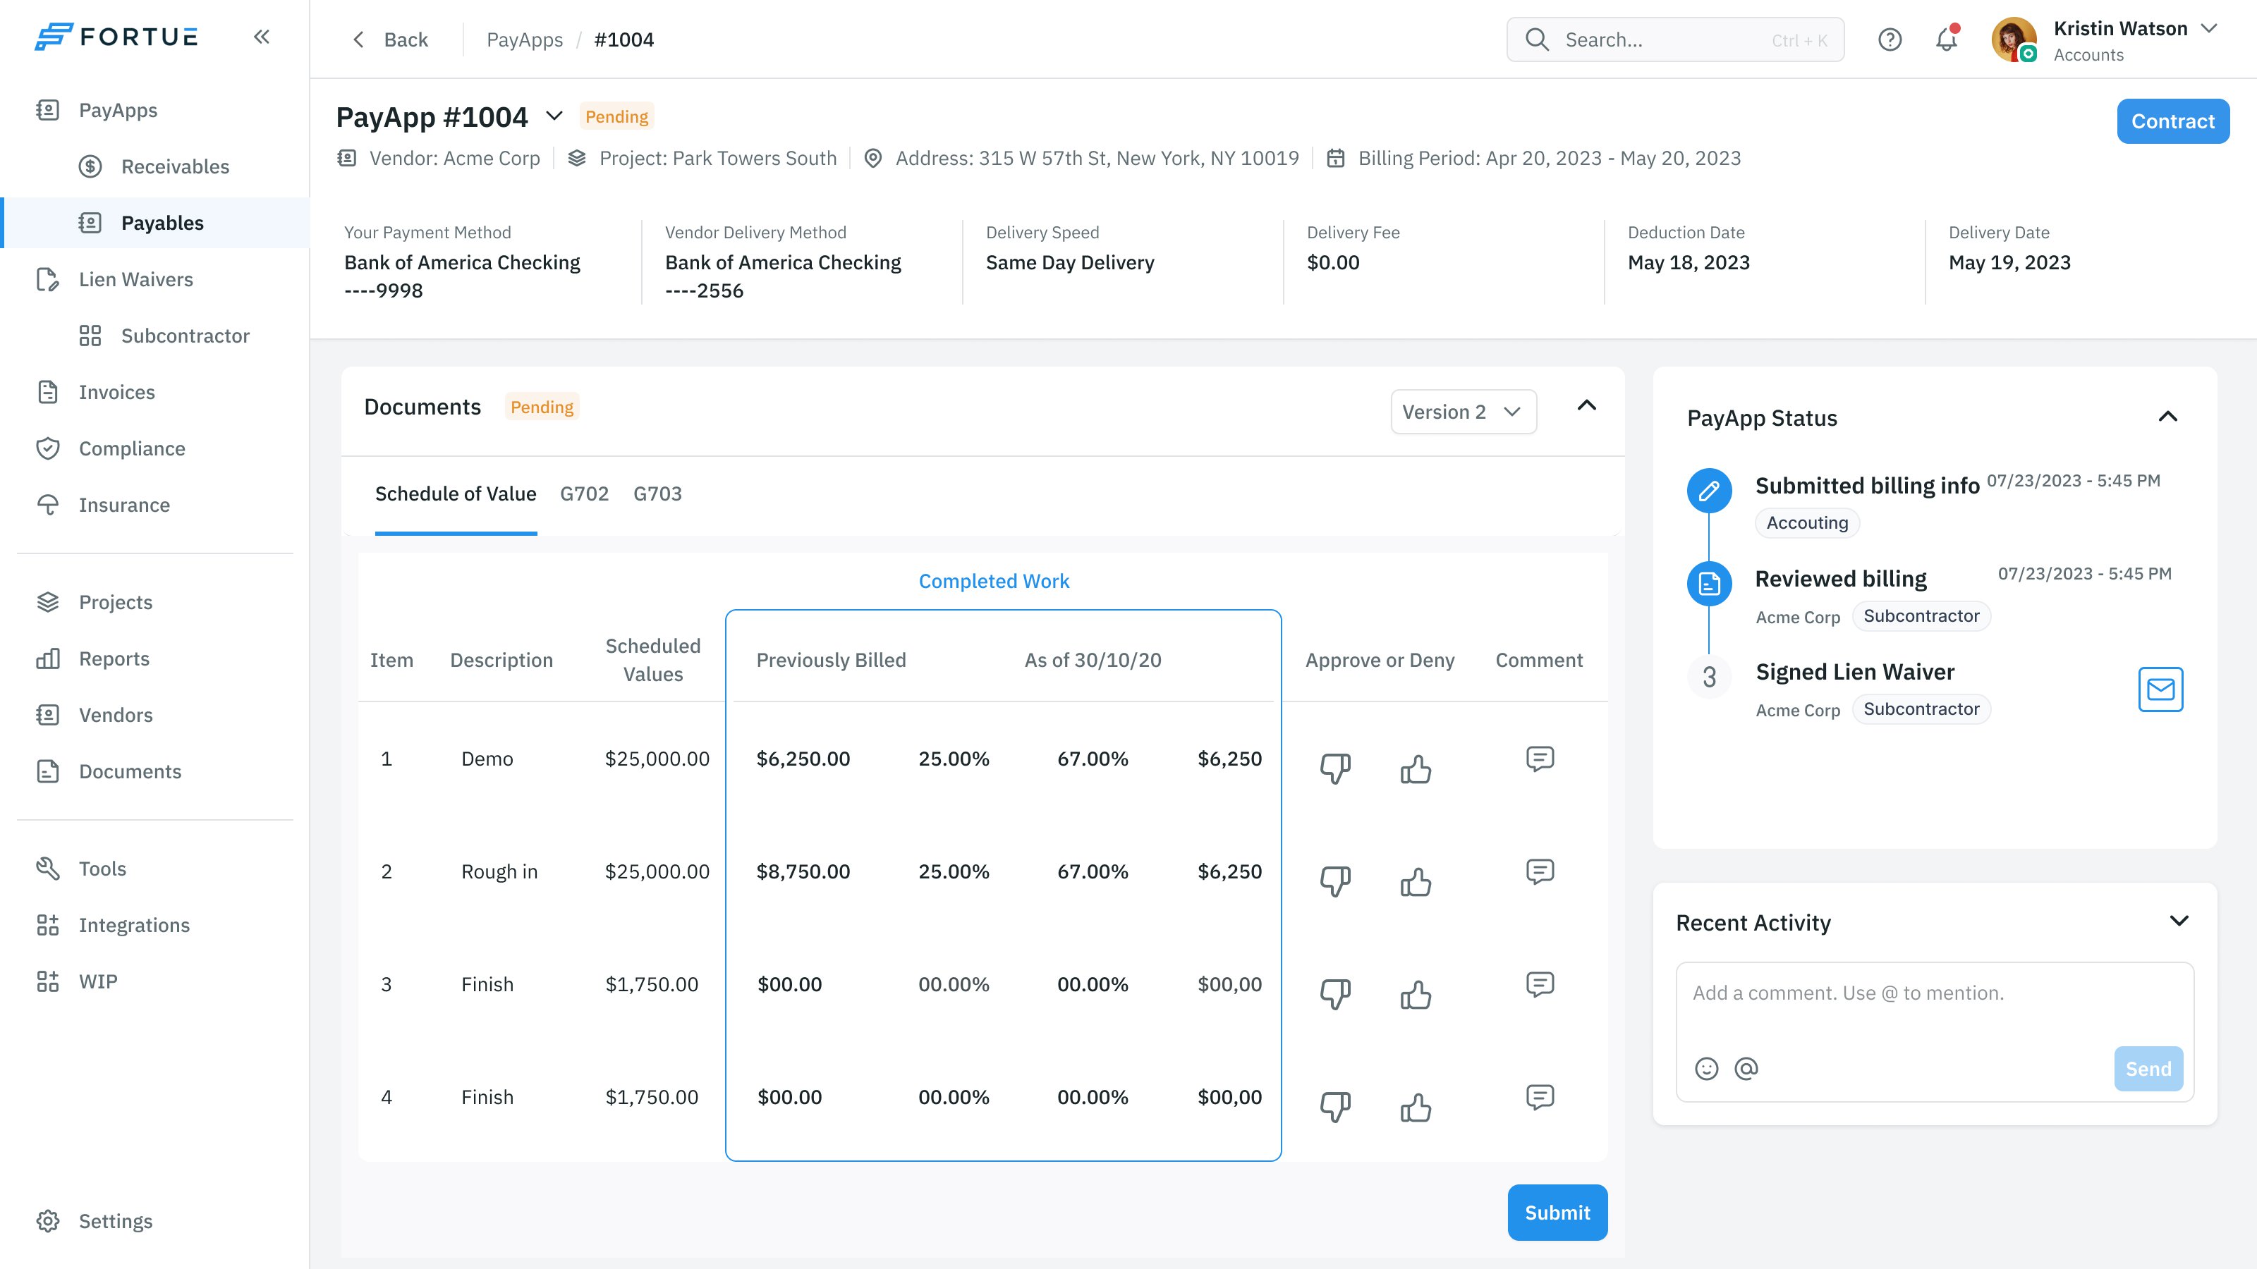
Task: Click the @ mention icon
Action: [1746, 1069]
